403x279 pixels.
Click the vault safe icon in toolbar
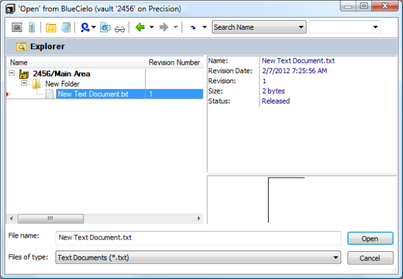click(17, 27)
